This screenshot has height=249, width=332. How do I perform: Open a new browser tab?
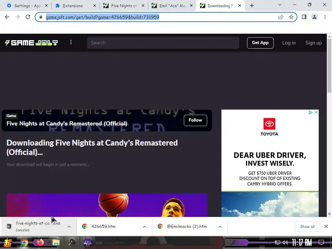(x=252, y=6)
